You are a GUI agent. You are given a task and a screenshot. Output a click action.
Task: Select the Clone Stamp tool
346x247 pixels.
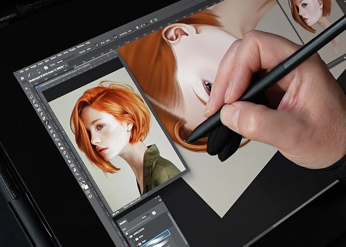(x=49, y=127)
